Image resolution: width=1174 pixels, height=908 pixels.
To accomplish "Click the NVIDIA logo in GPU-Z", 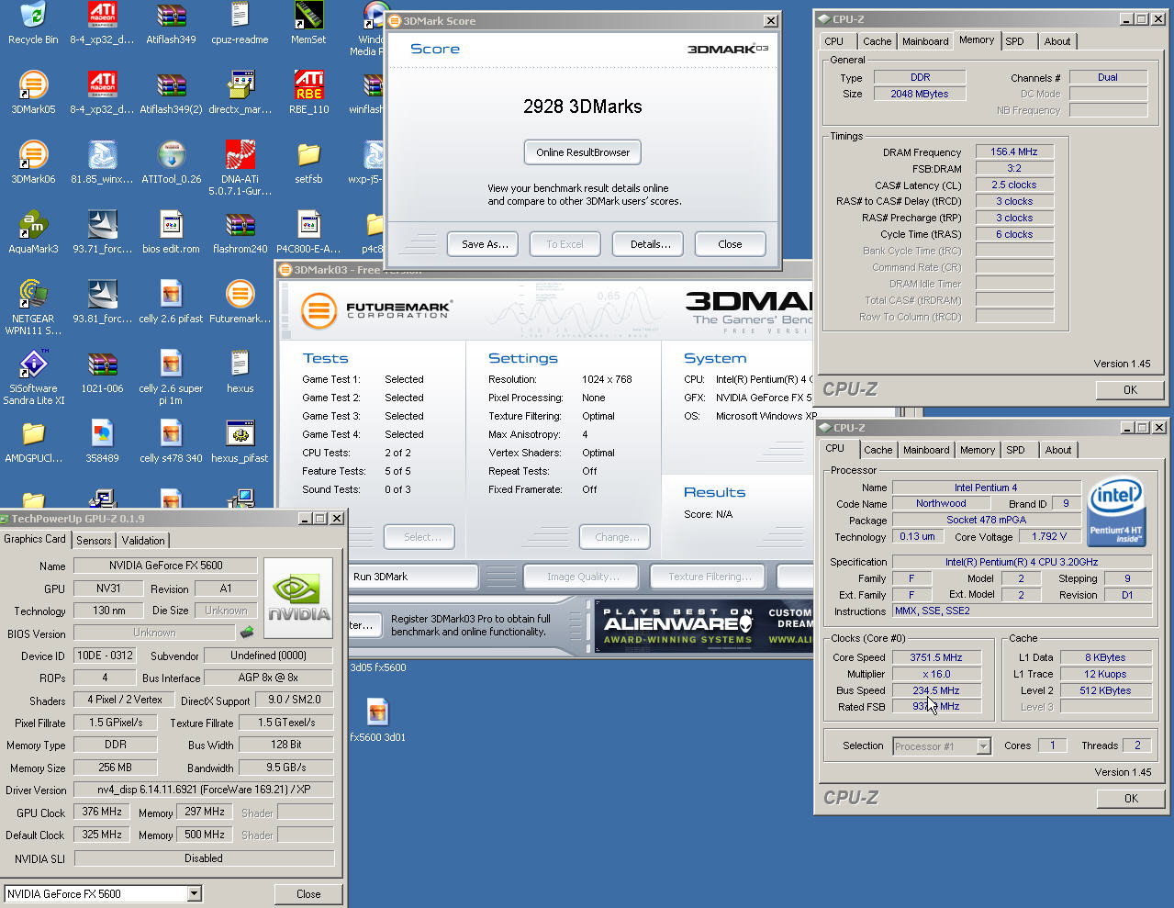I will pyautogui.click(x=298, y=599).
